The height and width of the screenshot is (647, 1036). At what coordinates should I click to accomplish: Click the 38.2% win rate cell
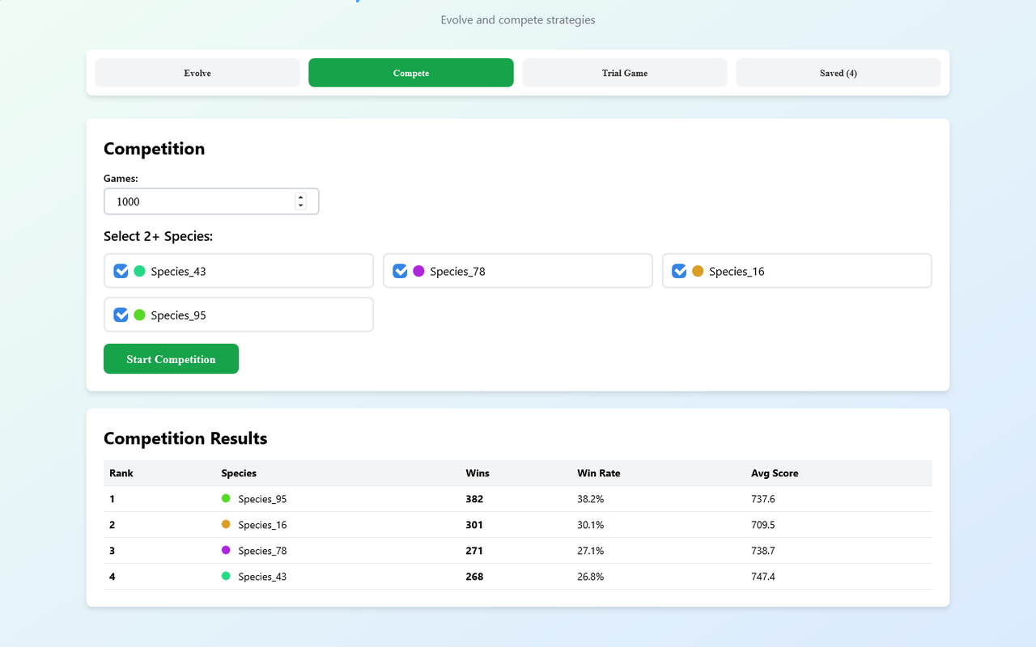[x=591, y=499]
